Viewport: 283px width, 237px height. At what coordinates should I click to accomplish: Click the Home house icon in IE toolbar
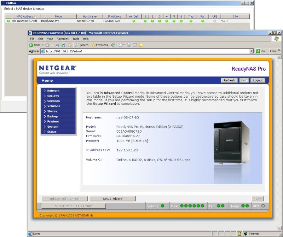point(69,45)
